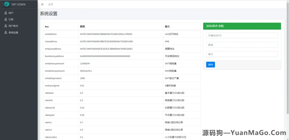The height and width of the screenshot is (140, 289).
Task: Click the 备注 column header
Action: (x=182, y=26)
